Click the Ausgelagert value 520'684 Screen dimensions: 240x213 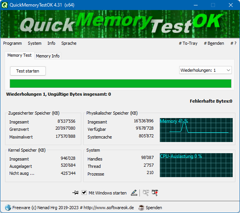pyautogui.click(x=68, y=165)
